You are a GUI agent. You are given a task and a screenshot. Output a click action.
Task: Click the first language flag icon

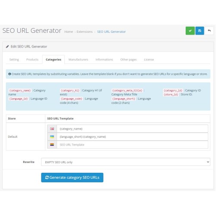[52, 129]
